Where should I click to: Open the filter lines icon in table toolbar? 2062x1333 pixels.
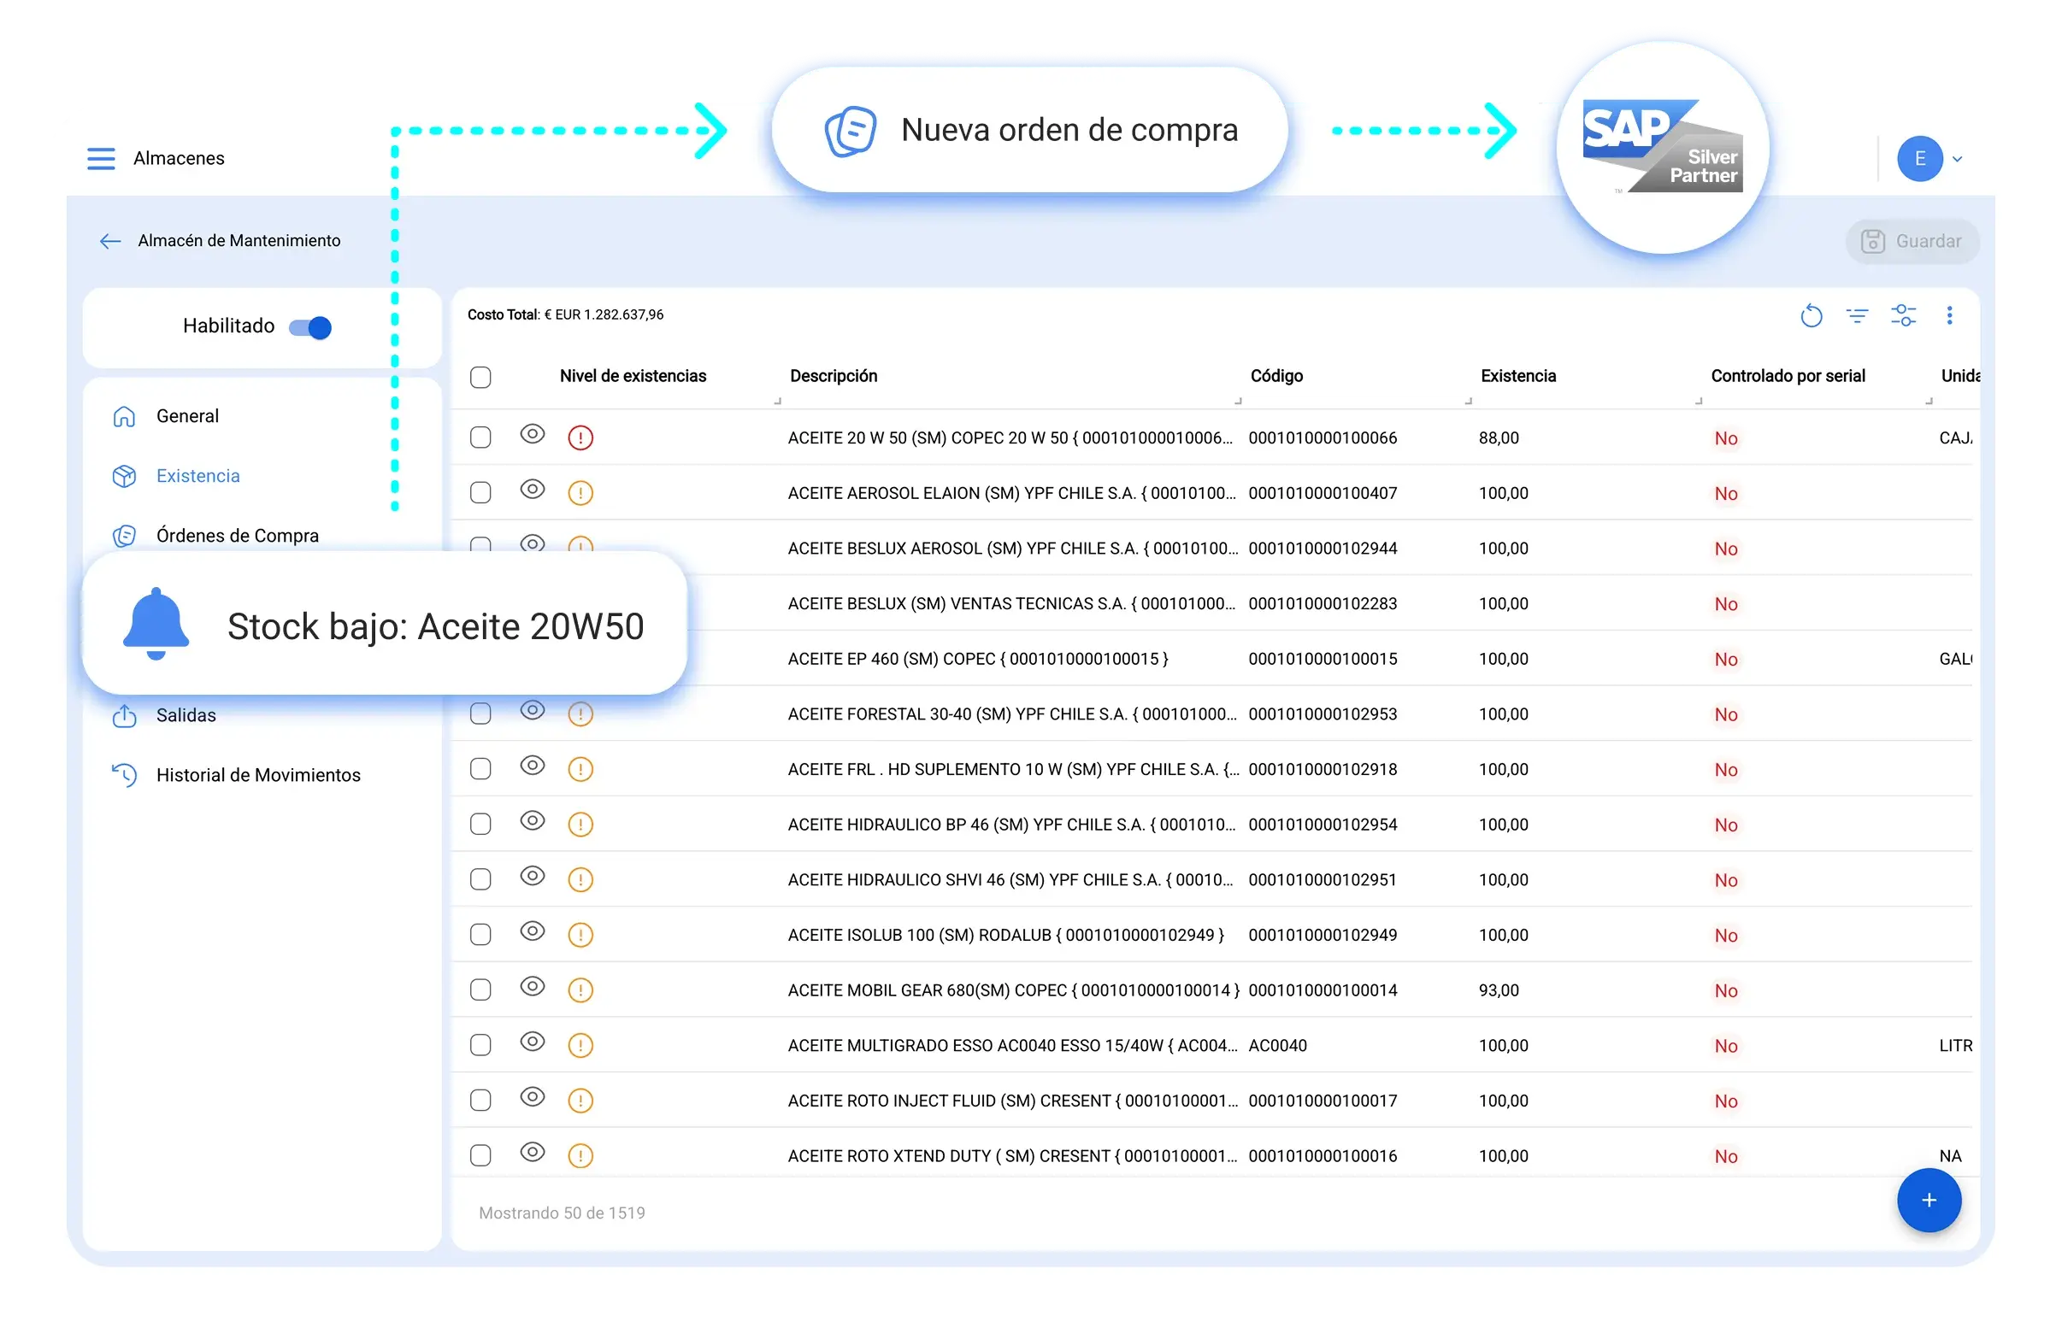1856,316
